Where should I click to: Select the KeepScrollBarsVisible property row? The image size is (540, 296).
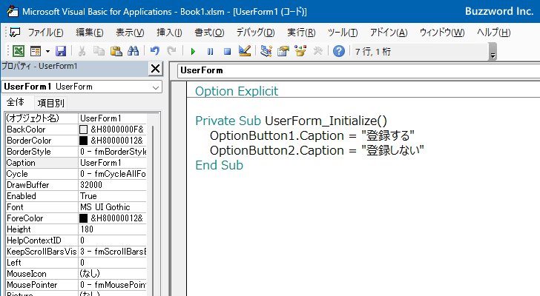pos(76,252)
